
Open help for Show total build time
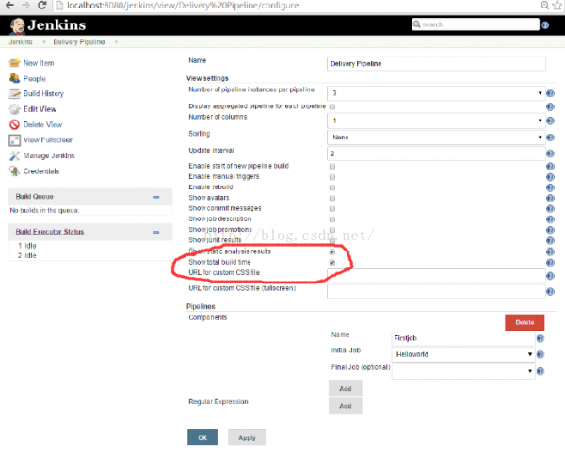coord(550,263)
